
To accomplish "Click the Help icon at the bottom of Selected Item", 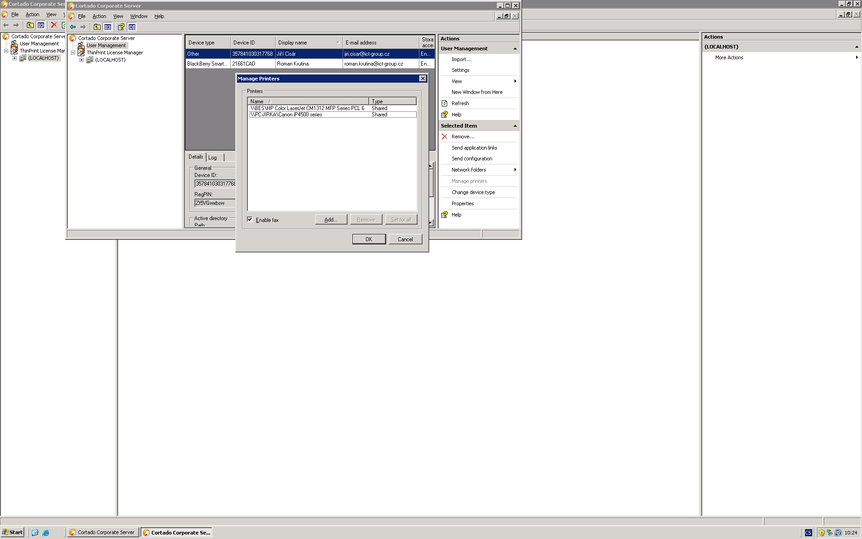I will (444, 215).
